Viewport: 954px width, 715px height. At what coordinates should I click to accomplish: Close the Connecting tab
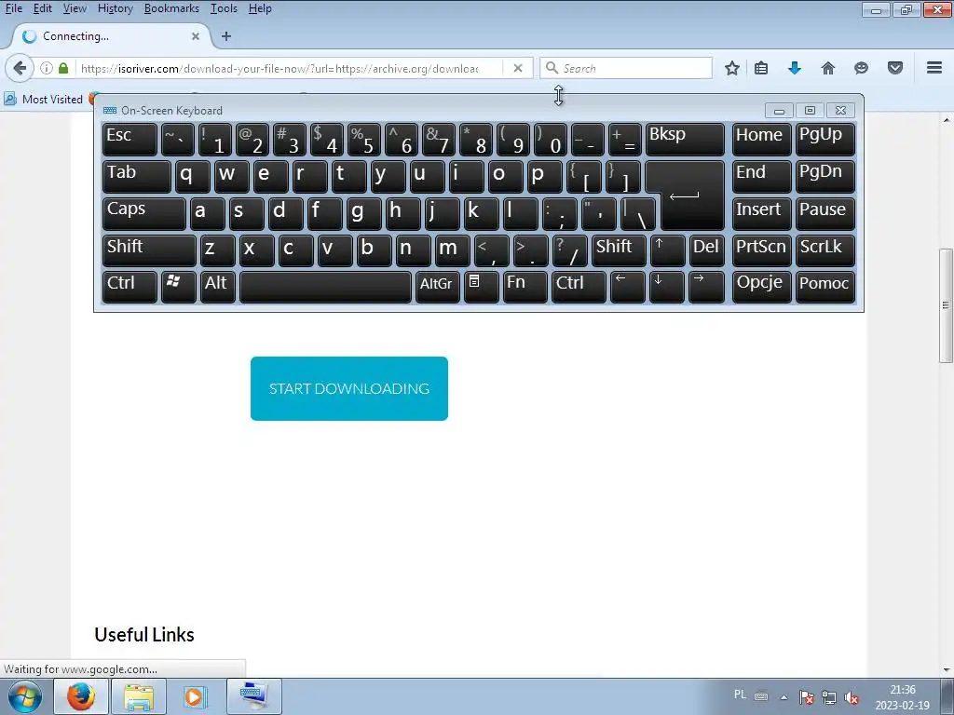pos(196,36)
